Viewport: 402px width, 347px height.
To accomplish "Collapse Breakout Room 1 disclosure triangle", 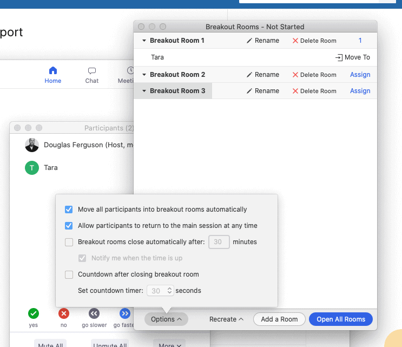I will coord(144,41).
